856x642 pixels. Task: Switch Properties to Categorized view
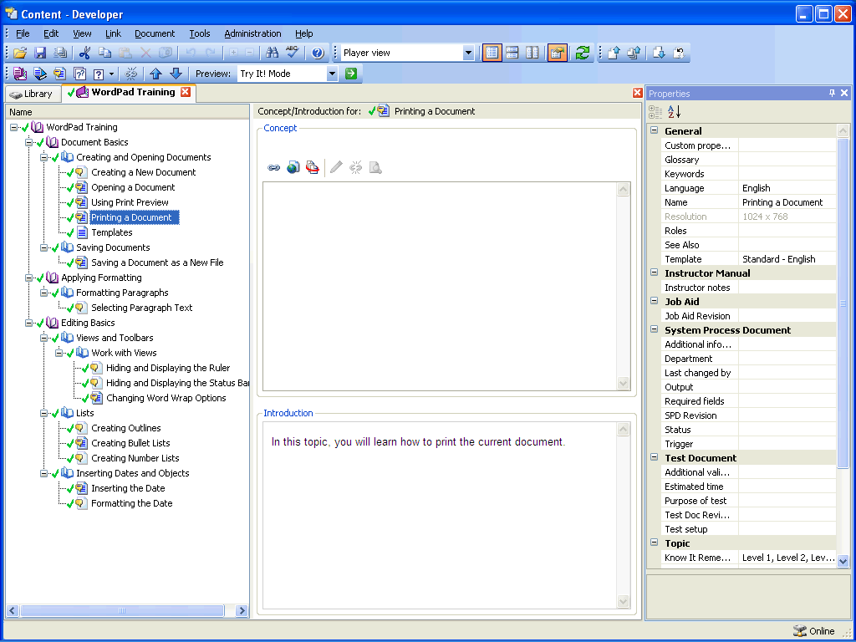point(655,112)
